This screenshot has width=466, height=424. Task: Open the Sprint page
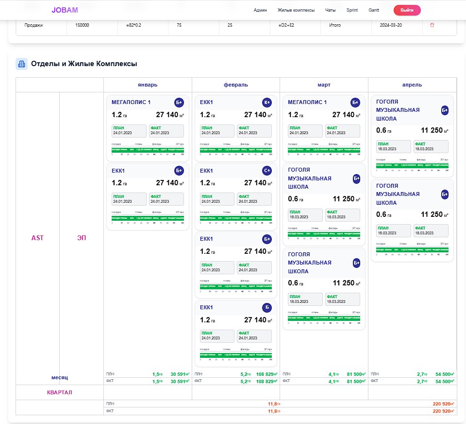[x=352, y=10]
